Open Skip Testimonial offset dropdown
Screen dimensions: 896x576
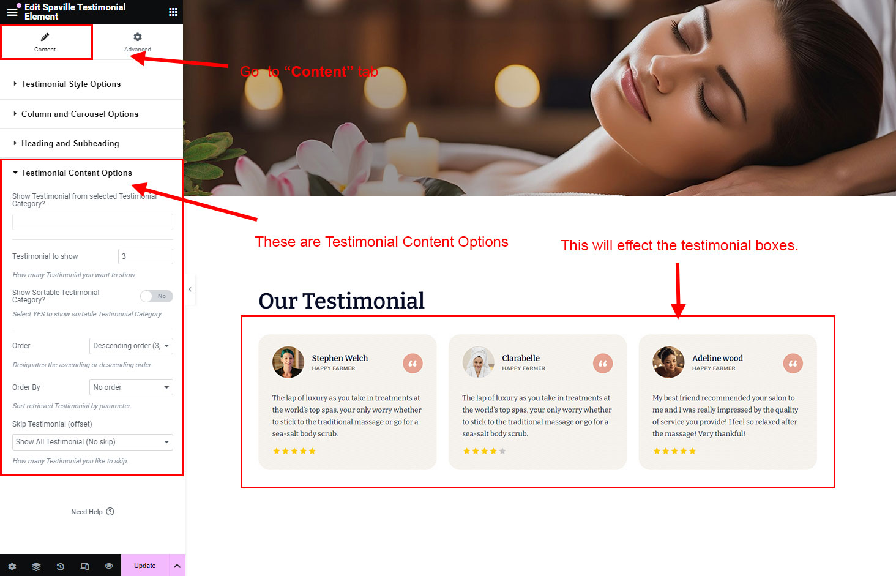tap(92, 442)
